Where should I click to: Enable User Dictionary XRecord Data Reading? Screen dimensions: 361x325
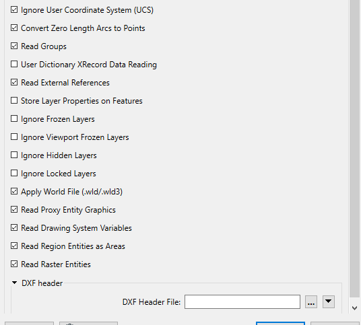click(14, 64)
